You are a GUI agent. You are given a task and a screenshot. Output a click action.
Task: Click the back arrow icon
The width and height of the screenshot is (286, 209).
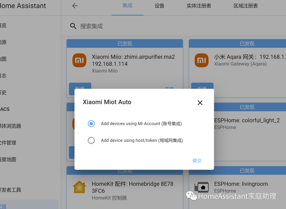[x=75, y=6]
